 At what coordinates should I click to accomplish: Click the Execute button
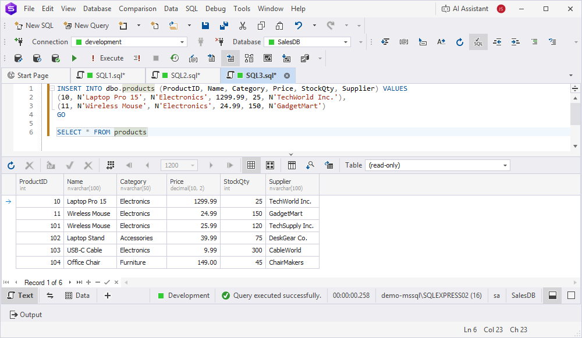[x=108, y=58]
